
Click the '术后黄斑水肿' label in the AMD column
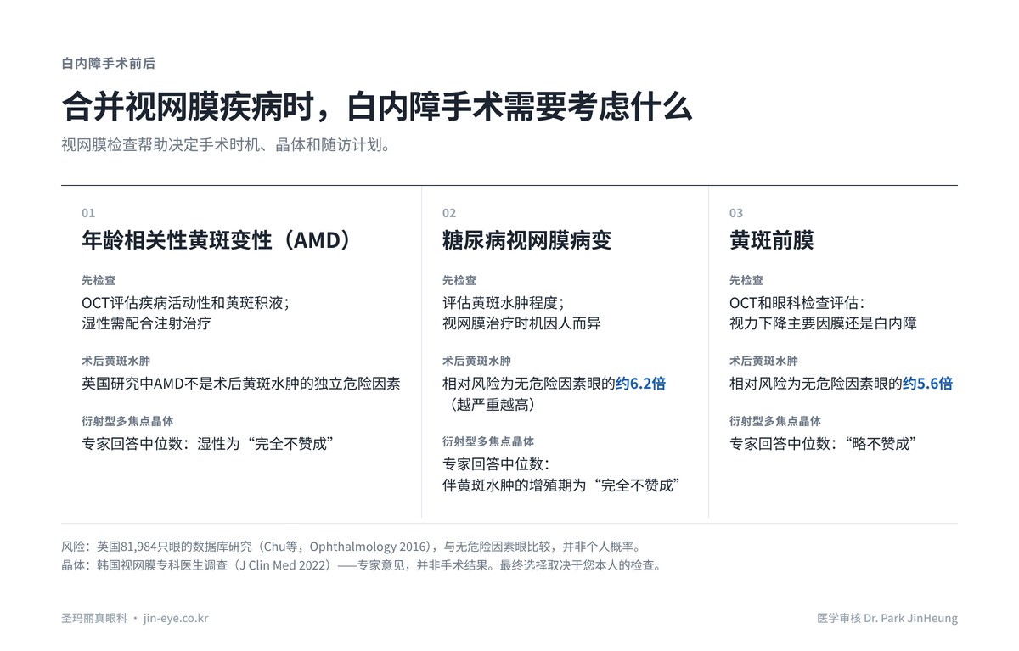pos(116,361)
